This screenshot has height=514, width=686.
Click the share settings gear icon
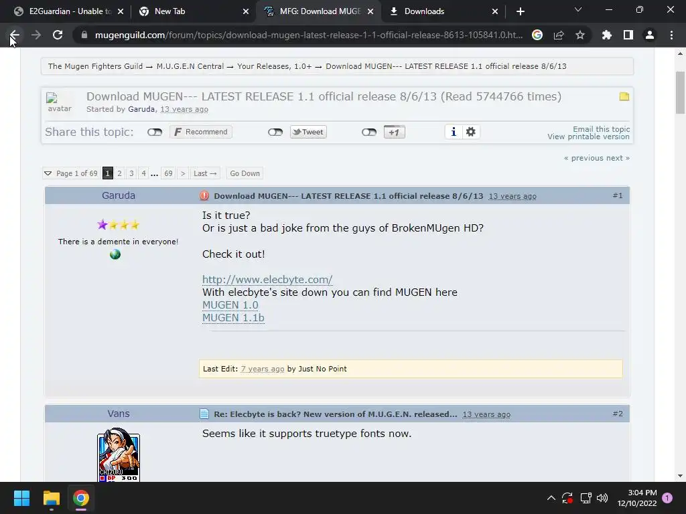click(471, 132)
